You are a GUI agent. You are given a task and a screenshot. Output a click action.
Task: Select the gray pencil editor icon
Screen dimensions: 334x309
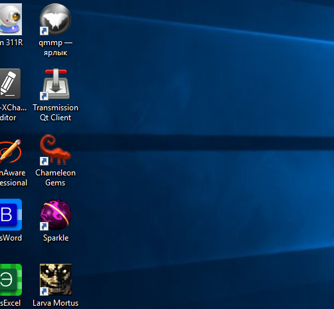click(x=10, y=84)
